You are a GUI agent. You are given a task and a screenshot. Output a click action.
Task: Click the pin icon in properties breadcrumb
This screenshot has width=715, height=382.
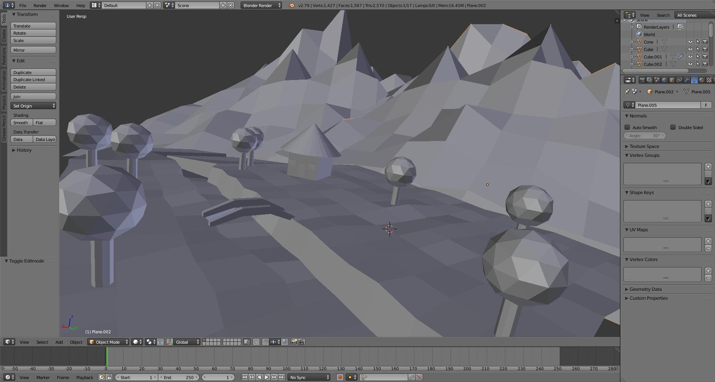627,92
